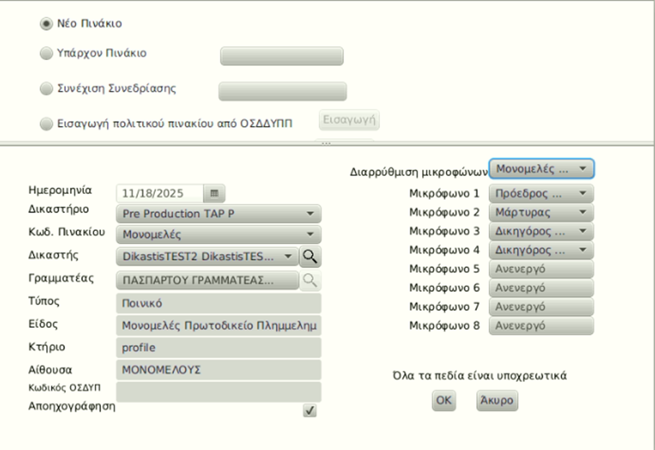Select Εισαγωγή πολιτικού πινακίου από ΟΣΔΔΥΠΠ option
Viewport: 655px width, 450px height.
pos(46,123)
